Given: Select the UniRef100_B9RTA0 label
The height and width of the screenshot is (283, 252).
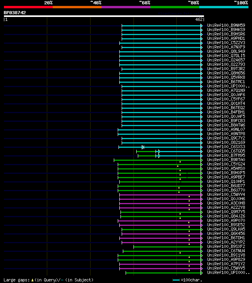Looking at the screenshot, I should tap(226, 160).
